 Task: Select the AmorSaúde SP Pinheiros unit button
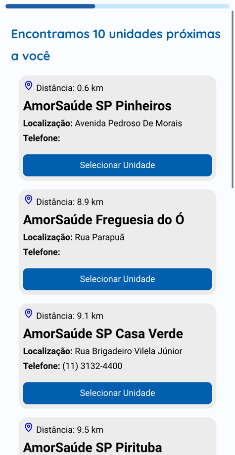(118, 165)
